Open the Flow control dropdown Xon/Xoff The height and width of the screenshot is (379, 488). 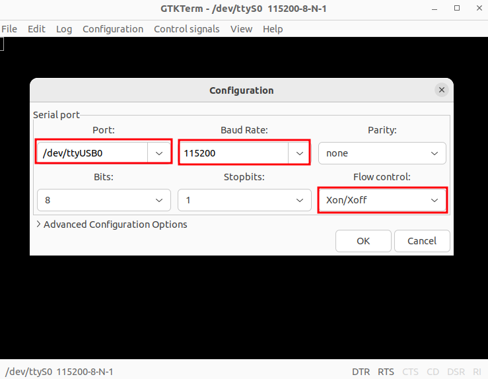click(382, 200)
